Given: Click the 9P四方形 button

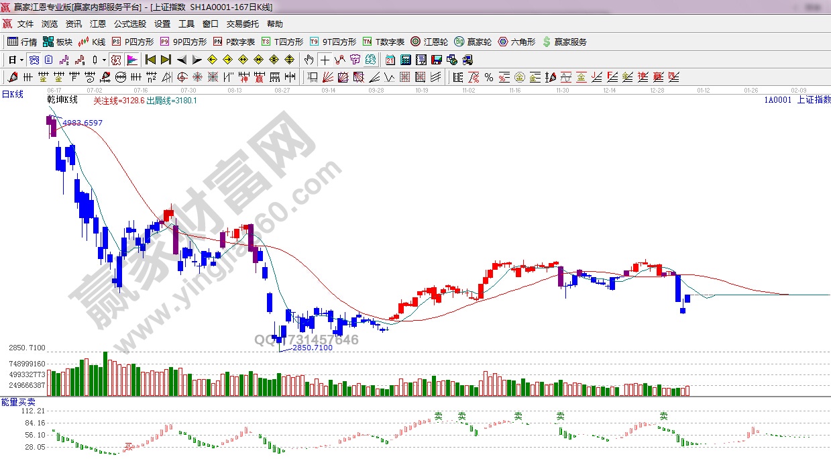Looking at the screenshot, I should (x=183, y=42).
